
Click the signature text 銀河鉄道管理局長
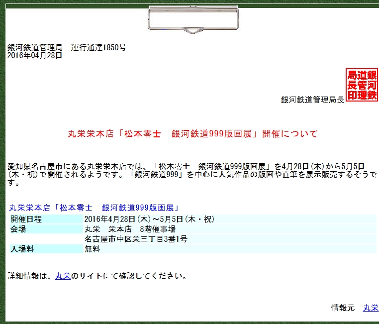point(312,100)
